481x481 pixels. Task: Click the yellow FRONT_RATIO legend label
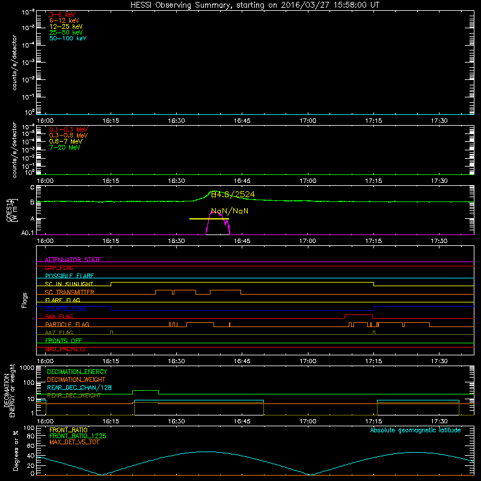coord(69,430)
